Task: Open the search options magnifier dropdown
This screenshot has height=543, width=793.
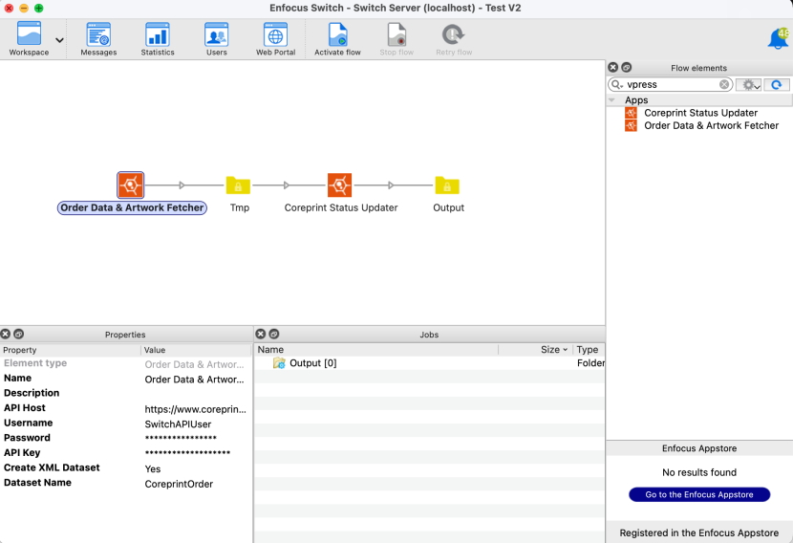Action: click(x=618, y=85)
